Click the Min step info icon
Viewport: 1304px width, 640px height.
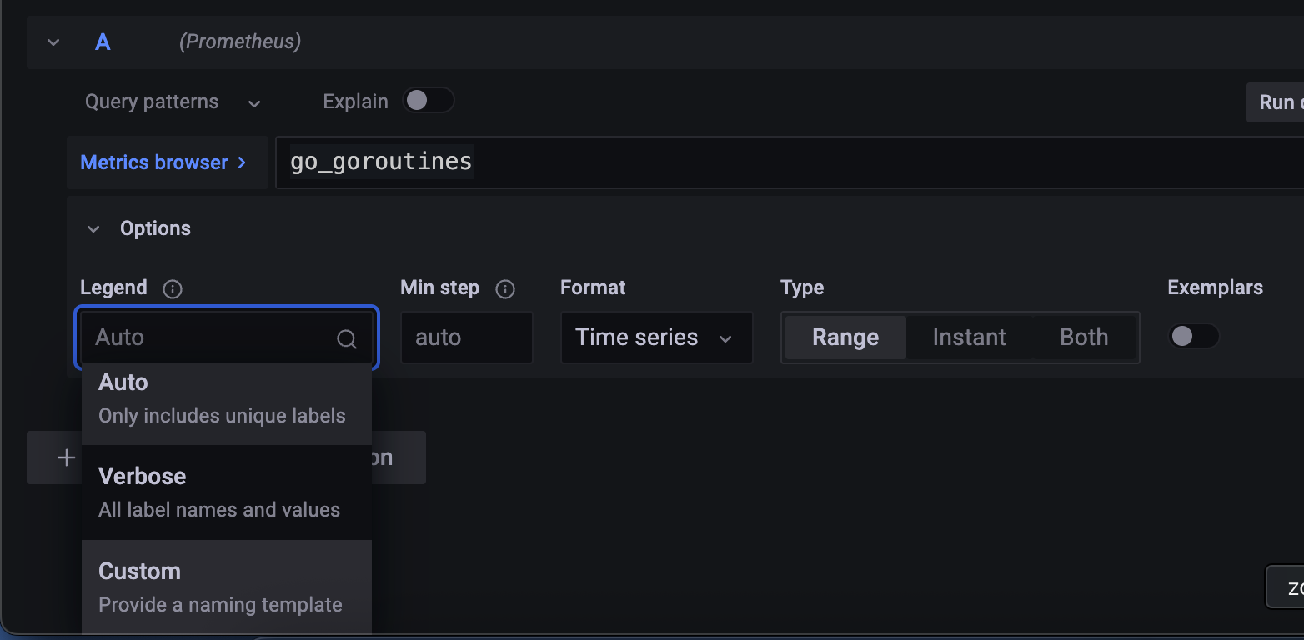[x=505, y=289]
